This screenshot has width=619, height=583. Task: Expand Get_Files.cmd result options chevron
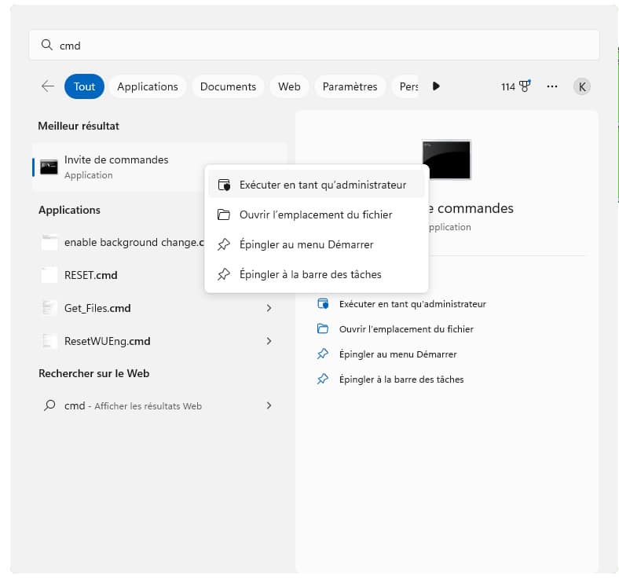269,308
